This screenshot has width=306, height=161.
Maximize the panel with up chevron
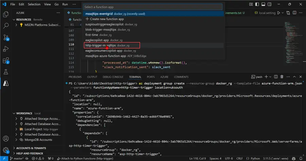[x=294, y=77]
